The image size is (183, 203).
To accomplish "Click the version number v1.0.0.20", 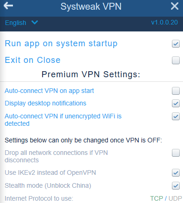I will tap(165, 23).
